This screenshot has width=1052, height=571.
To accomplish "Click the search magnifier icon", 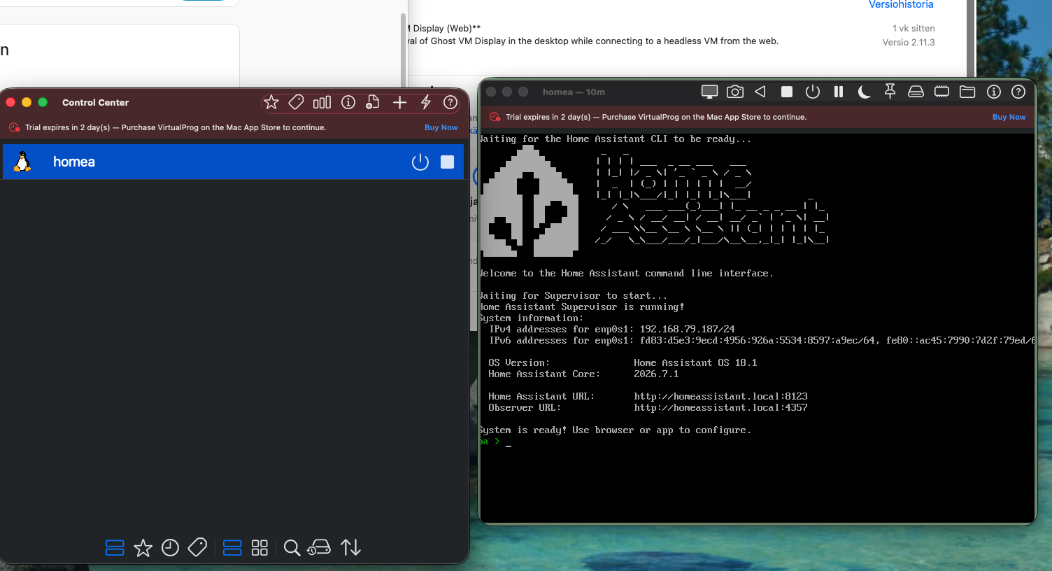I will (292, 548).
